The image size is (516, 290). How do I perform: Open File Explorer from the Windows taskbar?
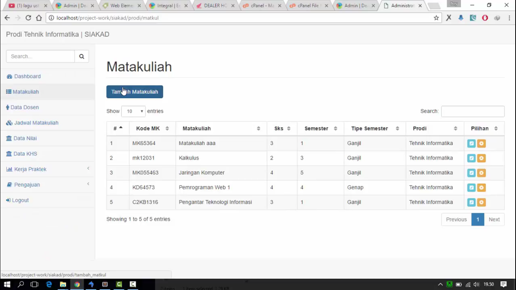click(x=63, y=284)
